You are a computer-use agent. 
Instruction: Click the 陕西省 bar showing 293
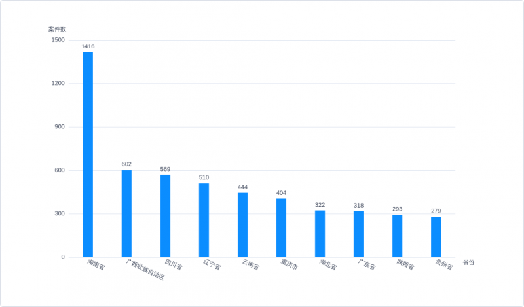(398, 236)
